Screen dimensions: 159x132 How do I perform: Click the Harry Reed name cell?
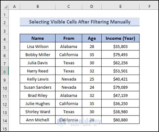point(38,71)
